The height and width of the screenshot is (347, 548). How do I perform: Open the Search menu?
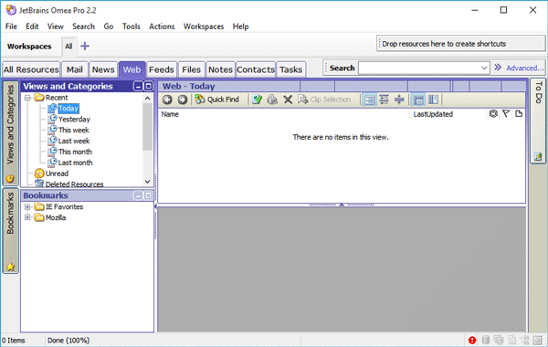[83, 26]
